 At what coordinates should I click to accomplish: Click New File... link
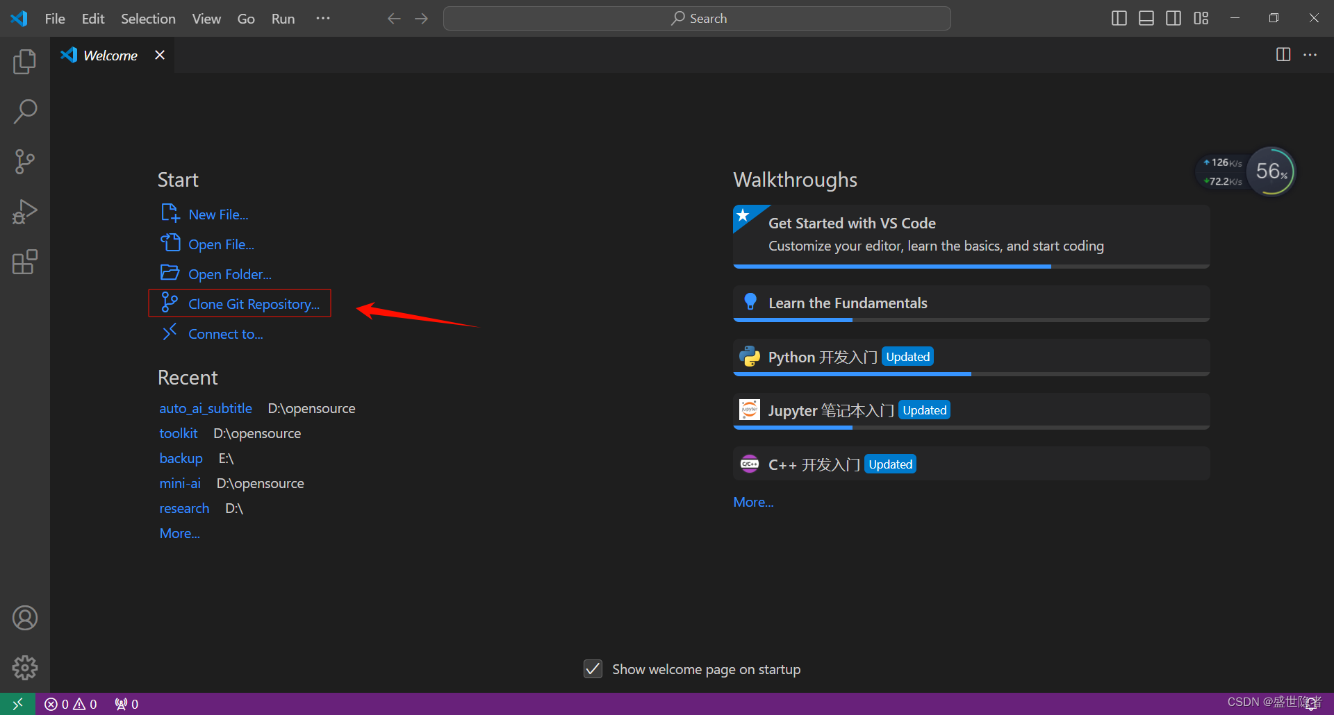218,214
